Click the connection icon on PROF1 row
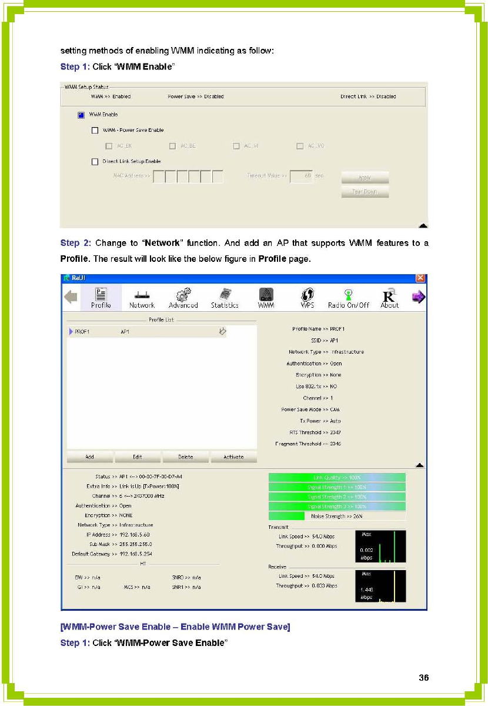Screen dimensions: 488x706 tap(222, 332)
